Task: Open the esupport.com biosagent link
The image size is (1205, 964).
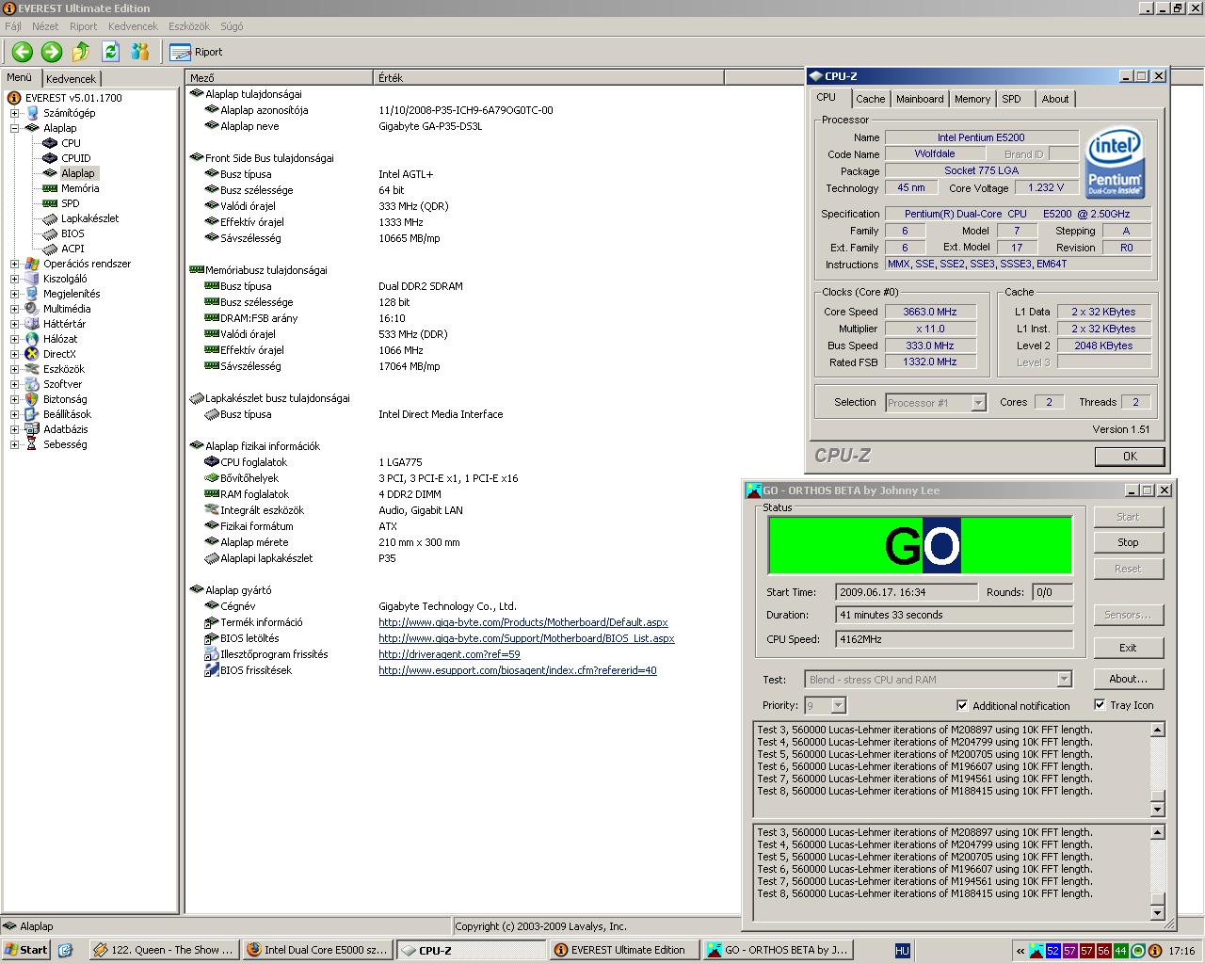Action: (x=517, y=670)
